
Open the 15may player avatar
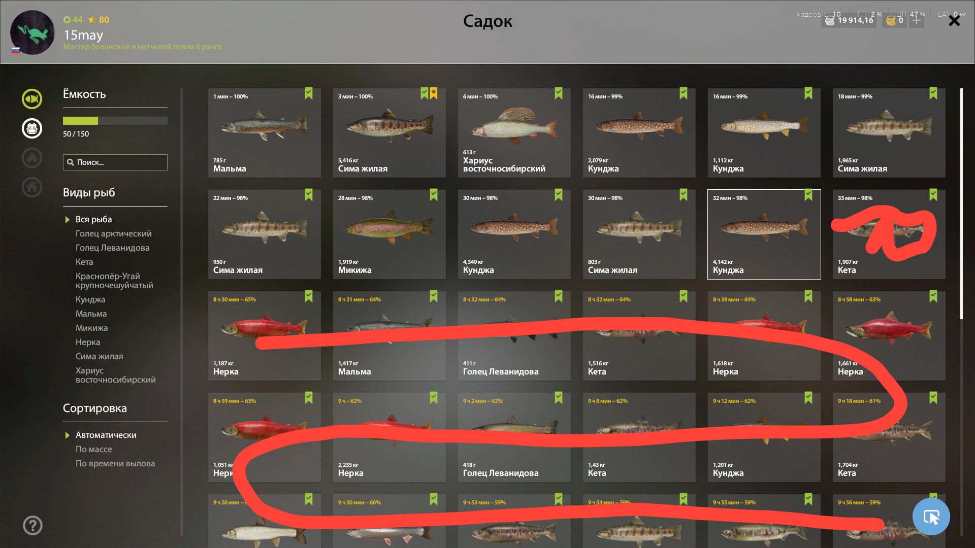[x=32, y=32]
